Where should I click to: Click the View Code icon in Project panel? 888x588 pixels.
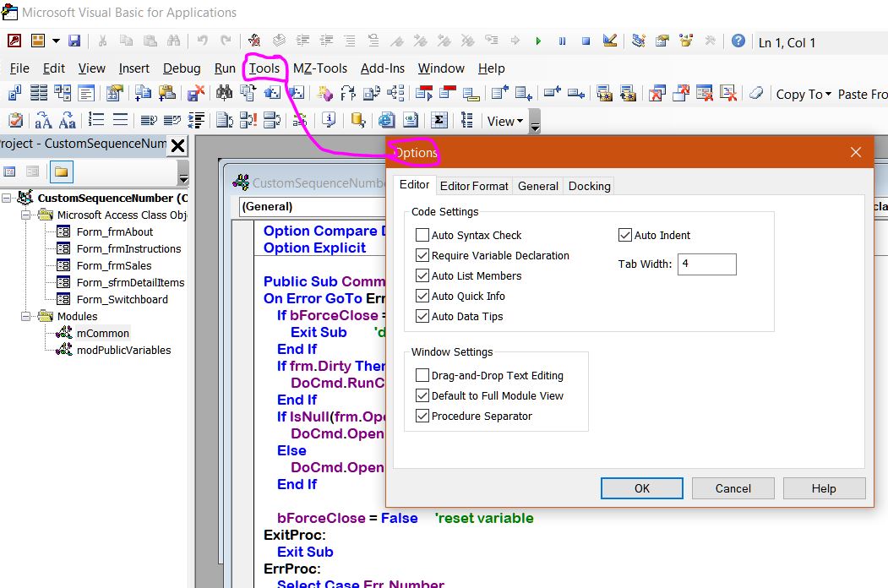click(x=9, y=171)
